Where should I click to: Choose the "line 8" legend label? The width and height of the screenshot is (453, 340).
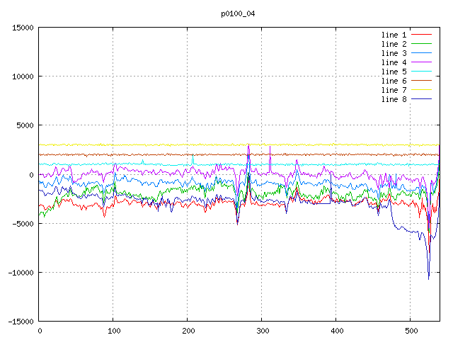(394, 99)
